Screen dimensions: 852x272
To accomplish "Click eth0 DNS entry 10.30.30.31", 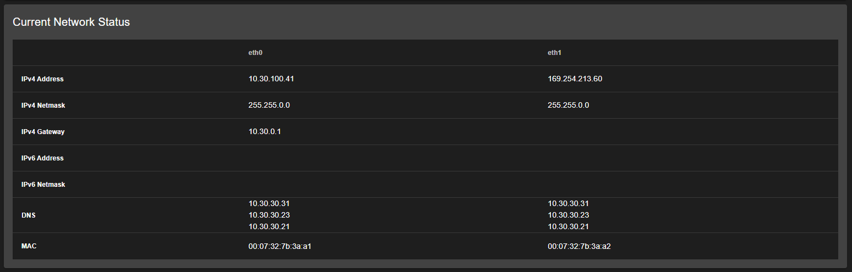I will click(269, 203).
